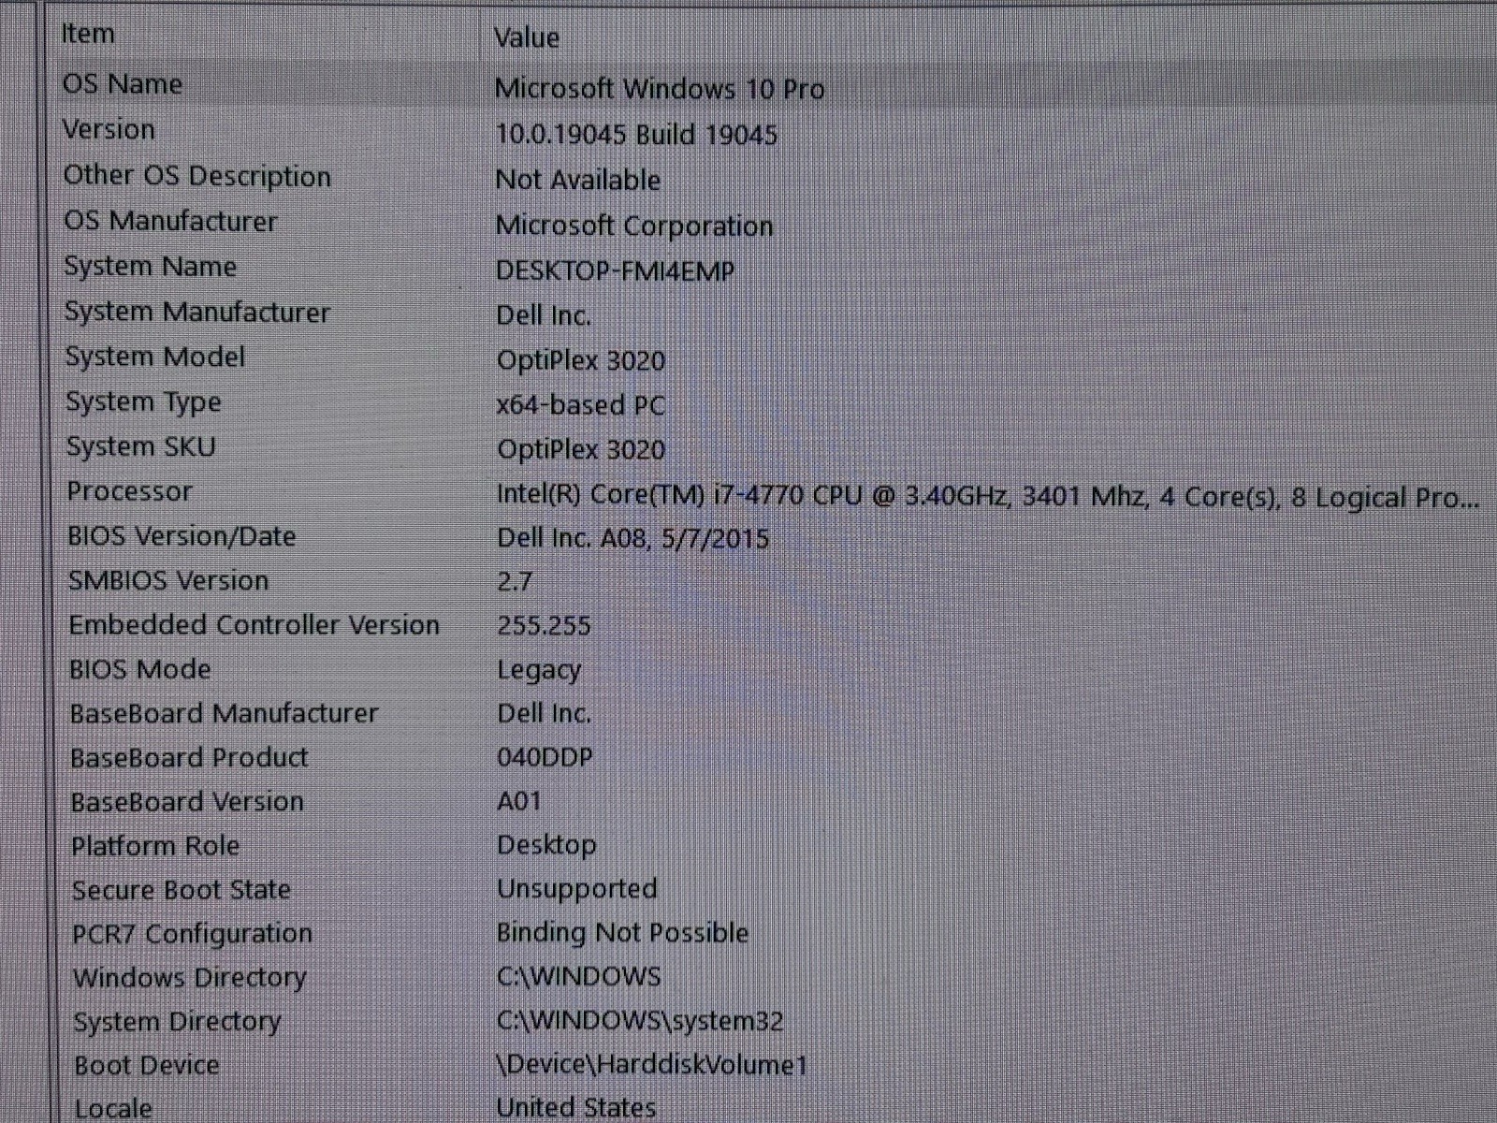Select the Boot Device row
1497x1123 pixels.
coord(147,1066)
